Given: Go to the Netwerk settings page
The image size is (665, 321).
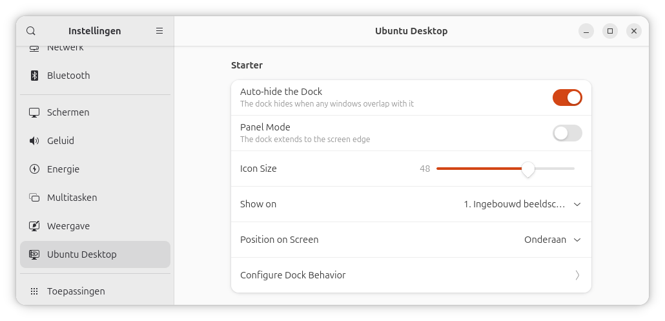Looking at the screenshot, I should [x=65, y=48].
